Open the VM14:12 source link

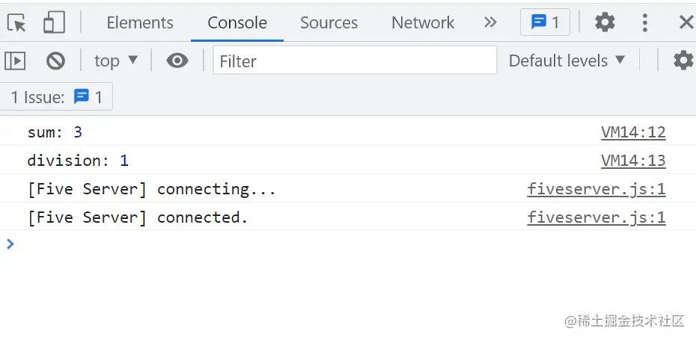[633, 133]
